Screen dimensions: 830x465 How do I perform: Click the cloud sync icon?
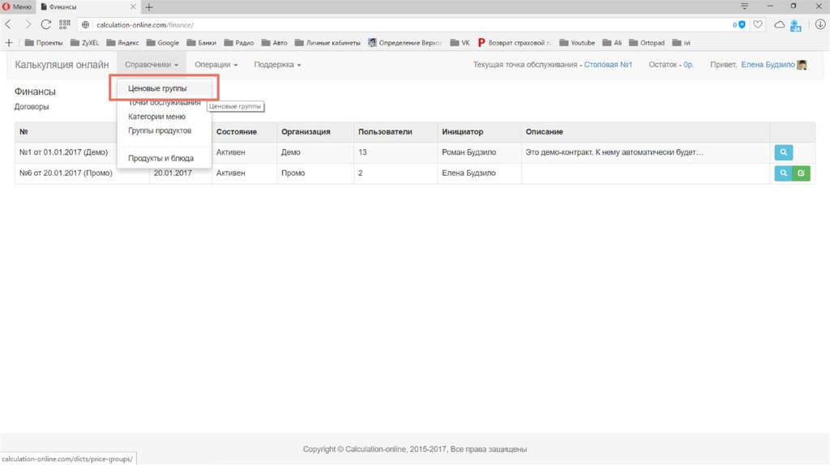coord(779,25)
